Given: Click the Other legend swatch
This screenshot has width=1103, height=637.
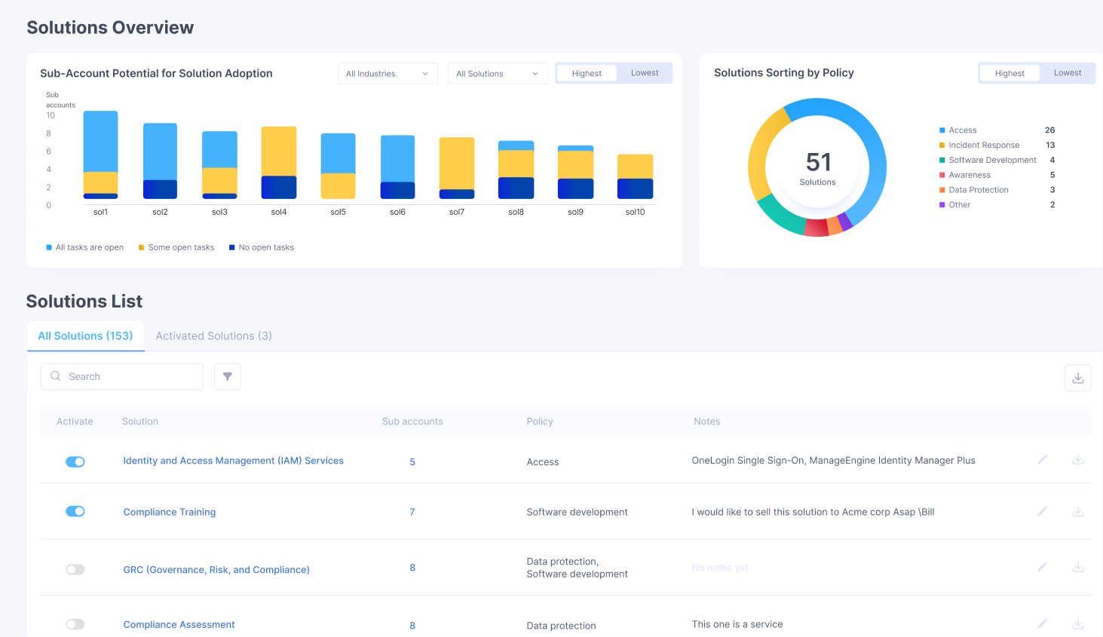Looking at the screenshot, I should (942, 205).
